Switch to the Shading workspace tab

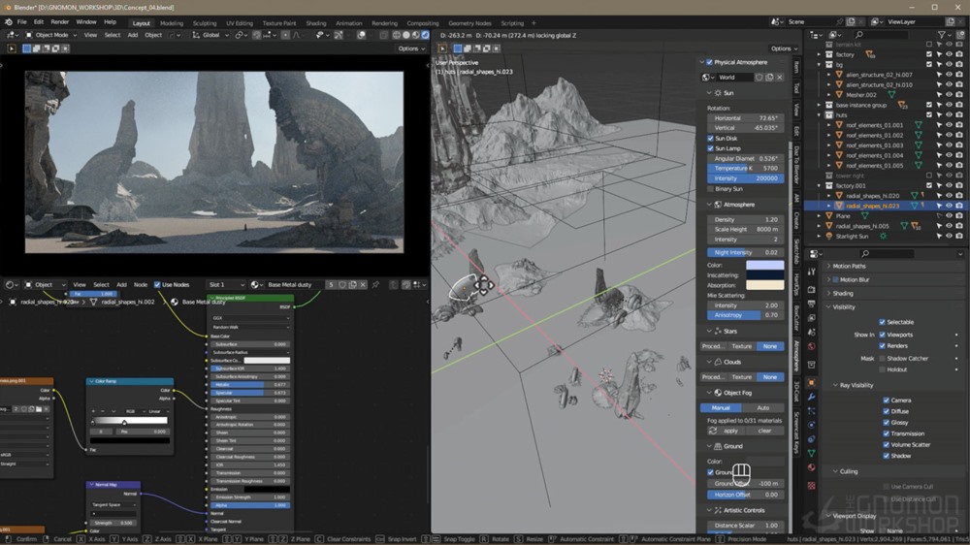pos(315,23)
